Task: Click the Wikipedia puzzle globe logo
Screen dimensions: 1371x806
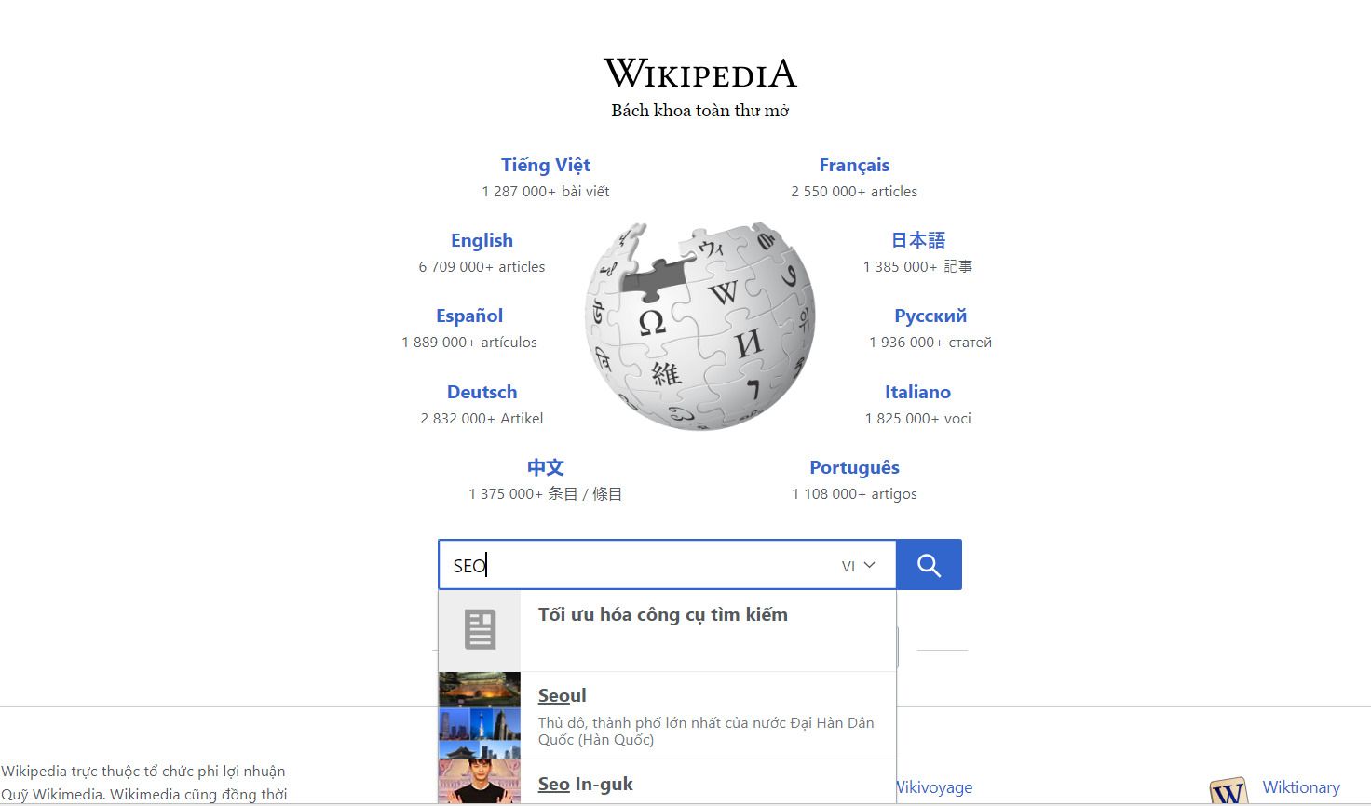Action: pyautogui.click(x=700, y=326)
